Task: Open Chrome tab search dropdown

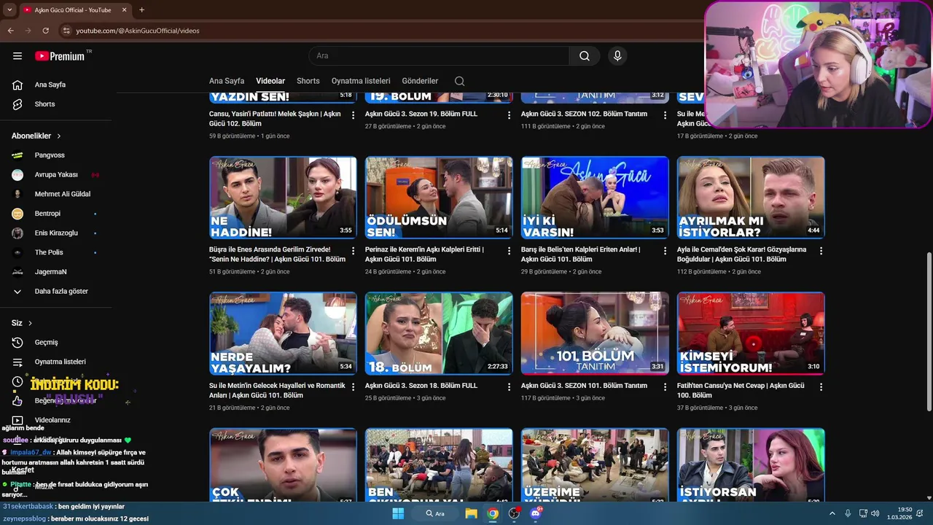Action: tap(9, 10)
